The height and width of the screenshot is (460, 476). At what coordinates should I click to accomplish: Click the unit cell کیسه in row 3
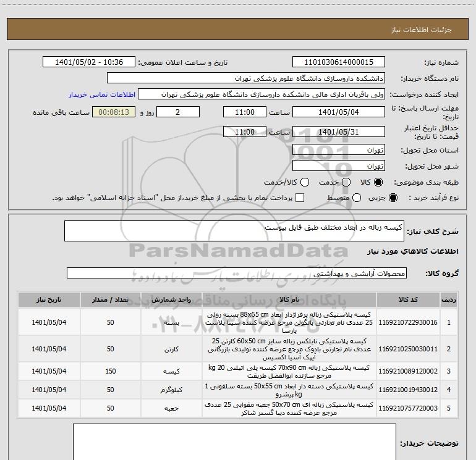(x=171, y=372)
